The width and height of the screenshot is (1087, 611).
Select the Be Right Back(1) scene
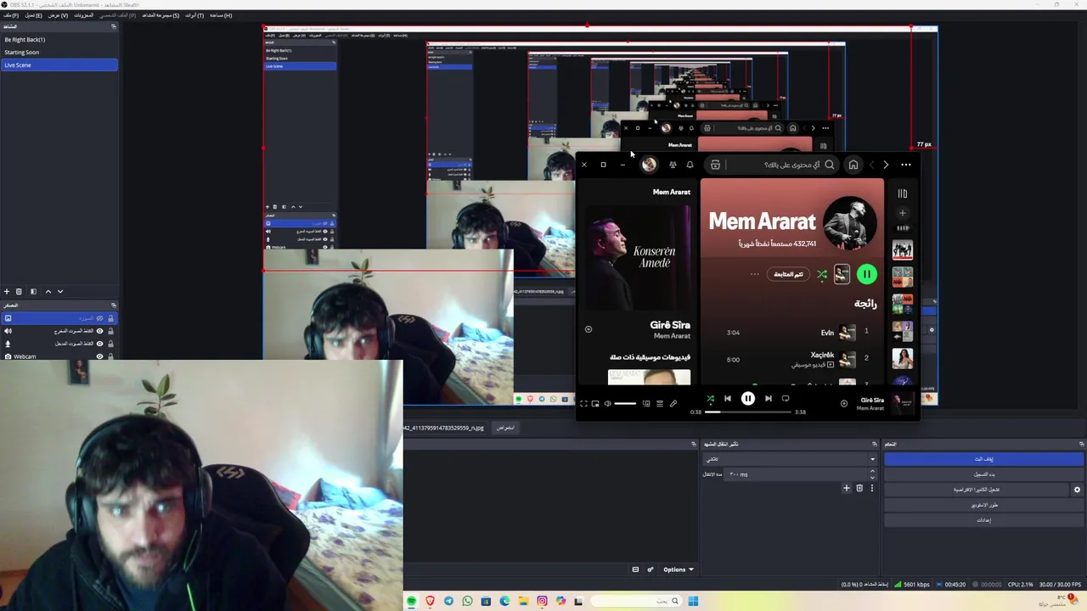pyautogui.click(x=59, y=40)
